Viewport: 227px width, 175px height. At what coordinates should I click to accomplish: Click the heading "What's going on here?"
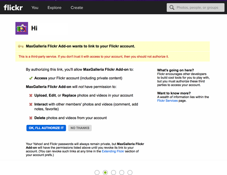176,70
